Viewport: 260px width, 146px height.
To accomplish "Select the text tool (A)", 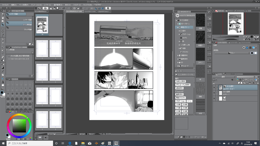I will pos(3,82).
